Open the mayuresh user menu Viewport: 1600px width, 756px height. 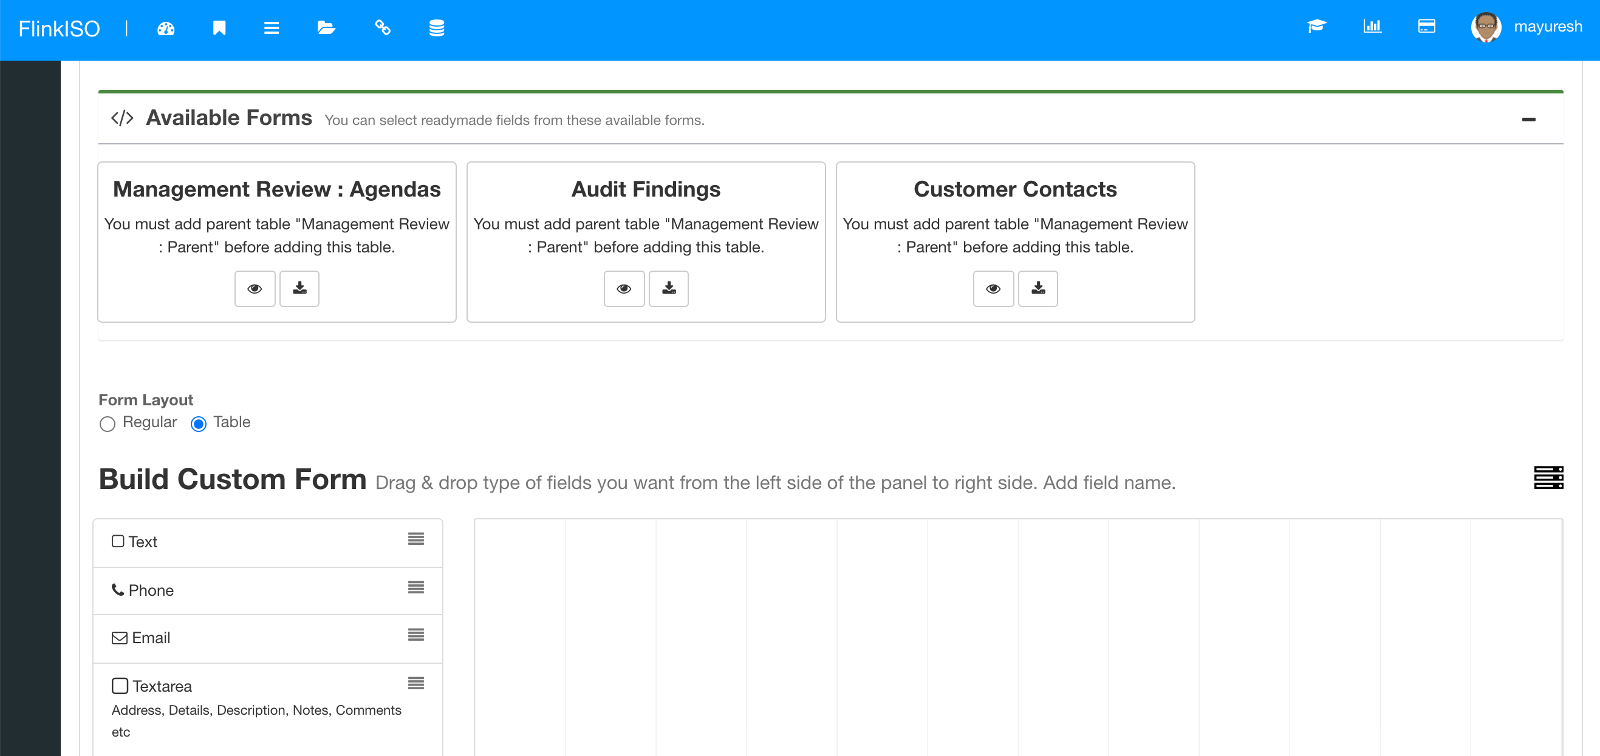click(1547, 27)
